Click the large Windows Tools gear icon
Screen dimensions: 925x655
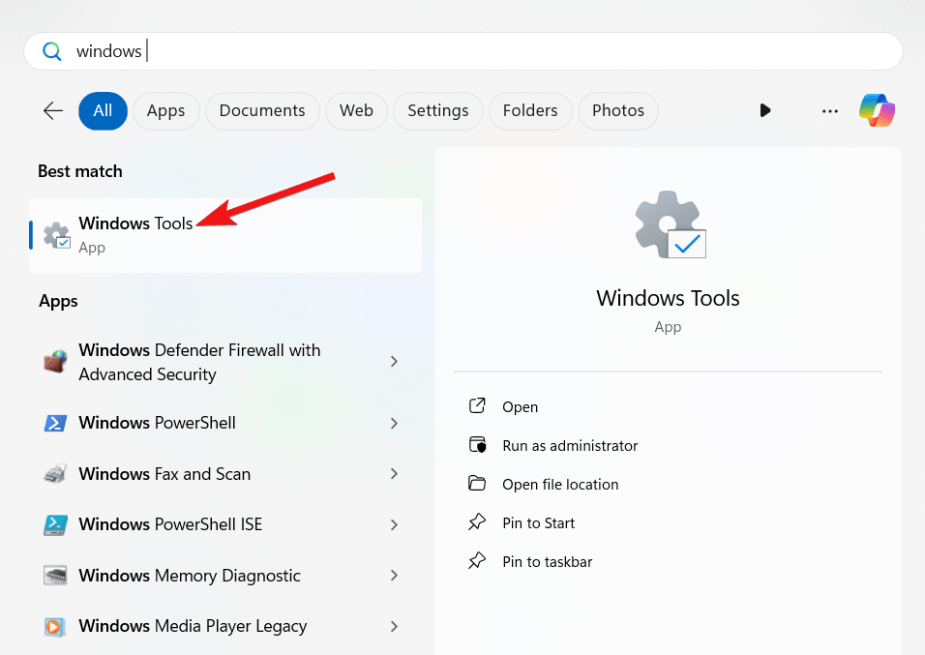(670, 225)
